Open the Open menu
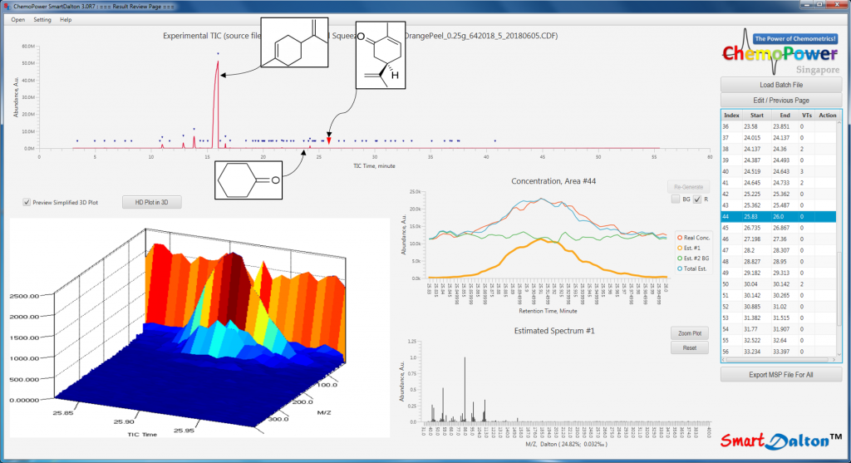851x463 pixels. (17, 19)
